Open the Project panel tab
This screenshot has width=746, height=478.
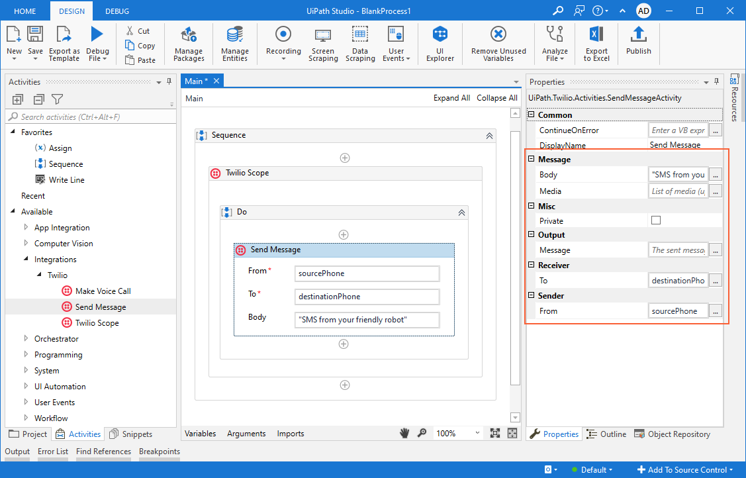tap(28, 434)
